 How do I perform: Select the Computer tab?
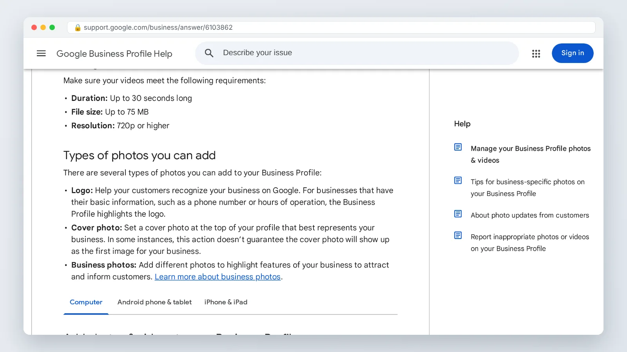[x=86, y=302]
